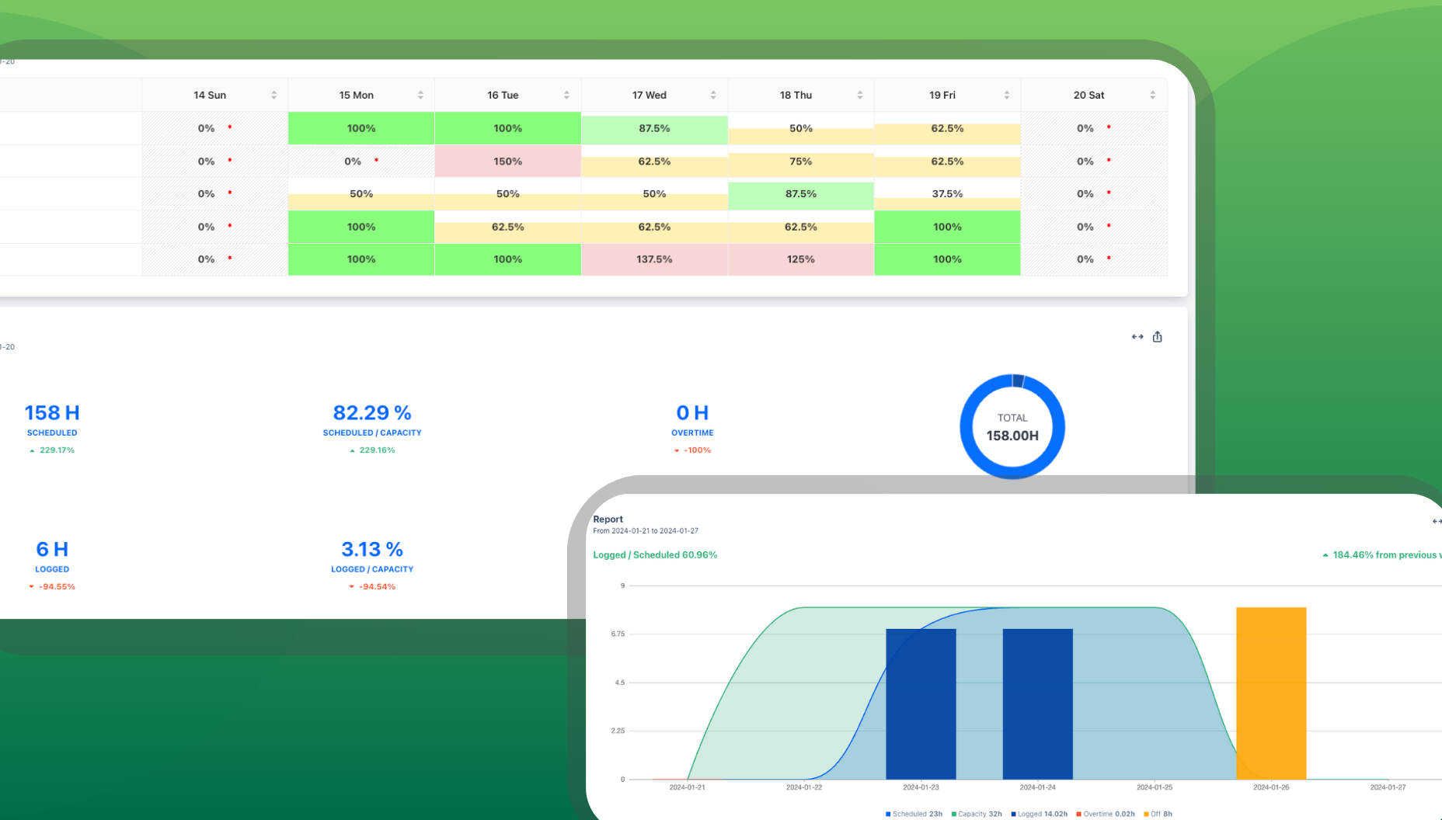Click the 0 H overtime value
1442x820 pixels.
(692, 412)
